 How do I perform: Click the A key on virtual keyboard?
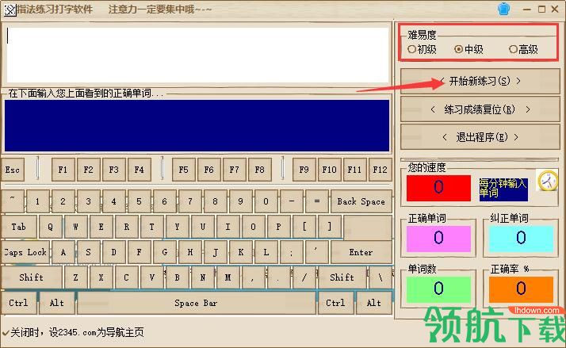click(63, 252)
